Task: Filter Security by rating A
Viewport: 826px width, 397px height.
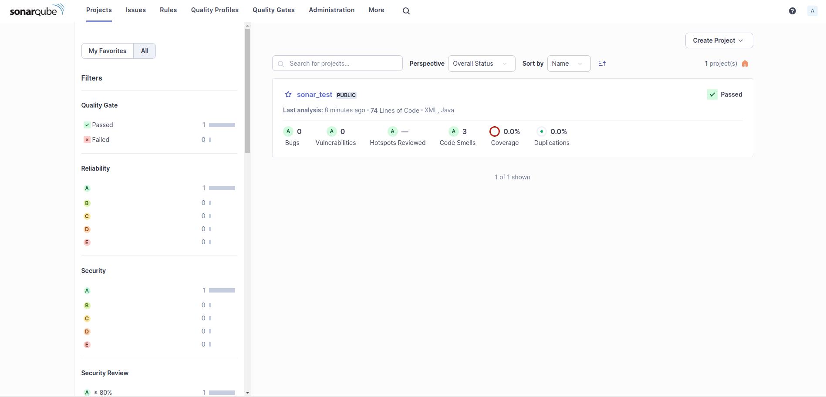Action: 159,290
